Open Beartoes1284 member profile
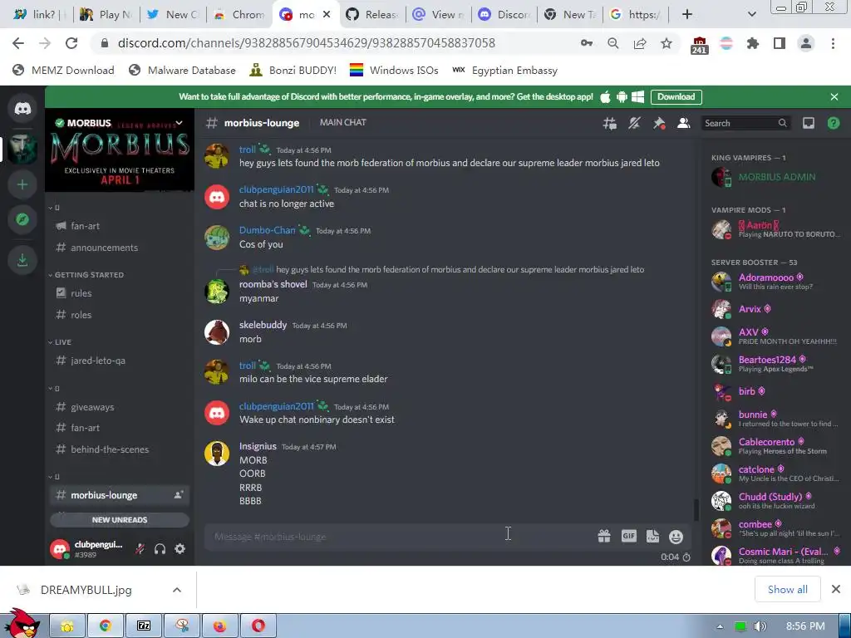Viewport: 851px width, 638px height. coord(776,364)
